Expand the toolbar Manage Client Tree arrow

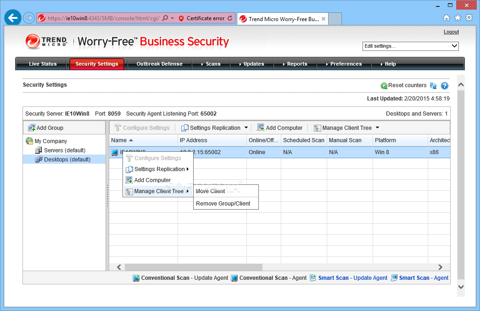pyautogui.click(x=378, y=128)
